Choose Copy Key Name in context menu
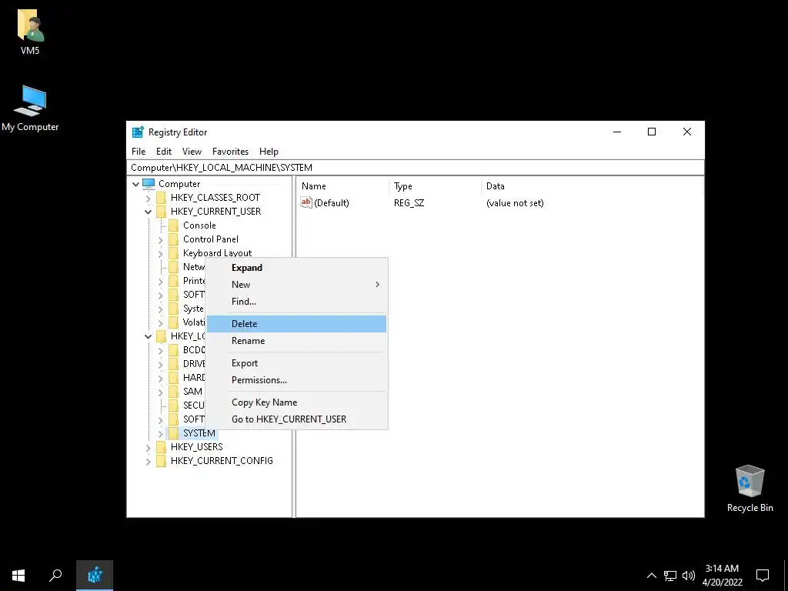Viewport: 788px width, 591px height. [296, 402]
